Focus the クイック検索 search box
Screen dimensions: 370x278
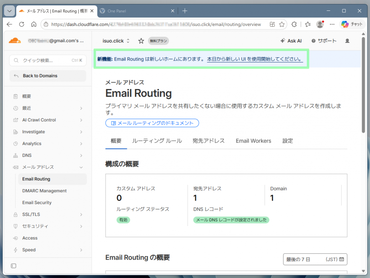click(x=48, y=61)
